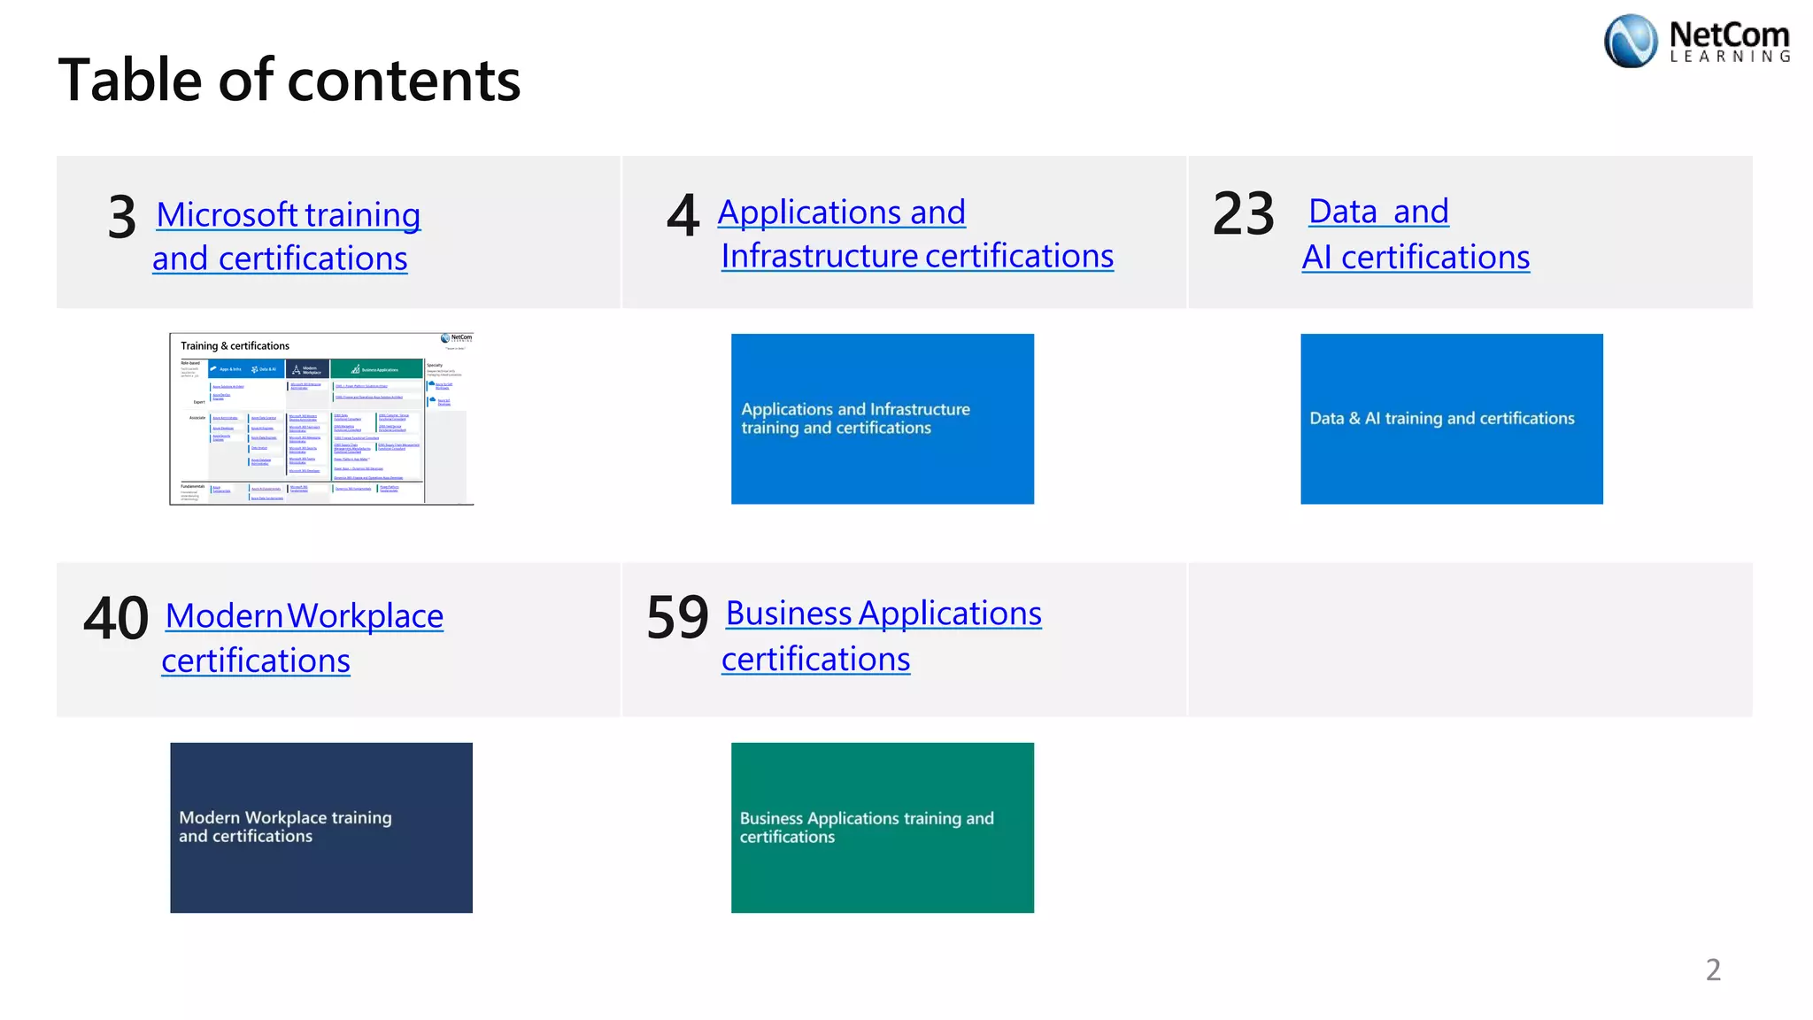The height and width of the screenshot is (1020, 1813).
Task: Click section page number 4
Action: (683, 215)
